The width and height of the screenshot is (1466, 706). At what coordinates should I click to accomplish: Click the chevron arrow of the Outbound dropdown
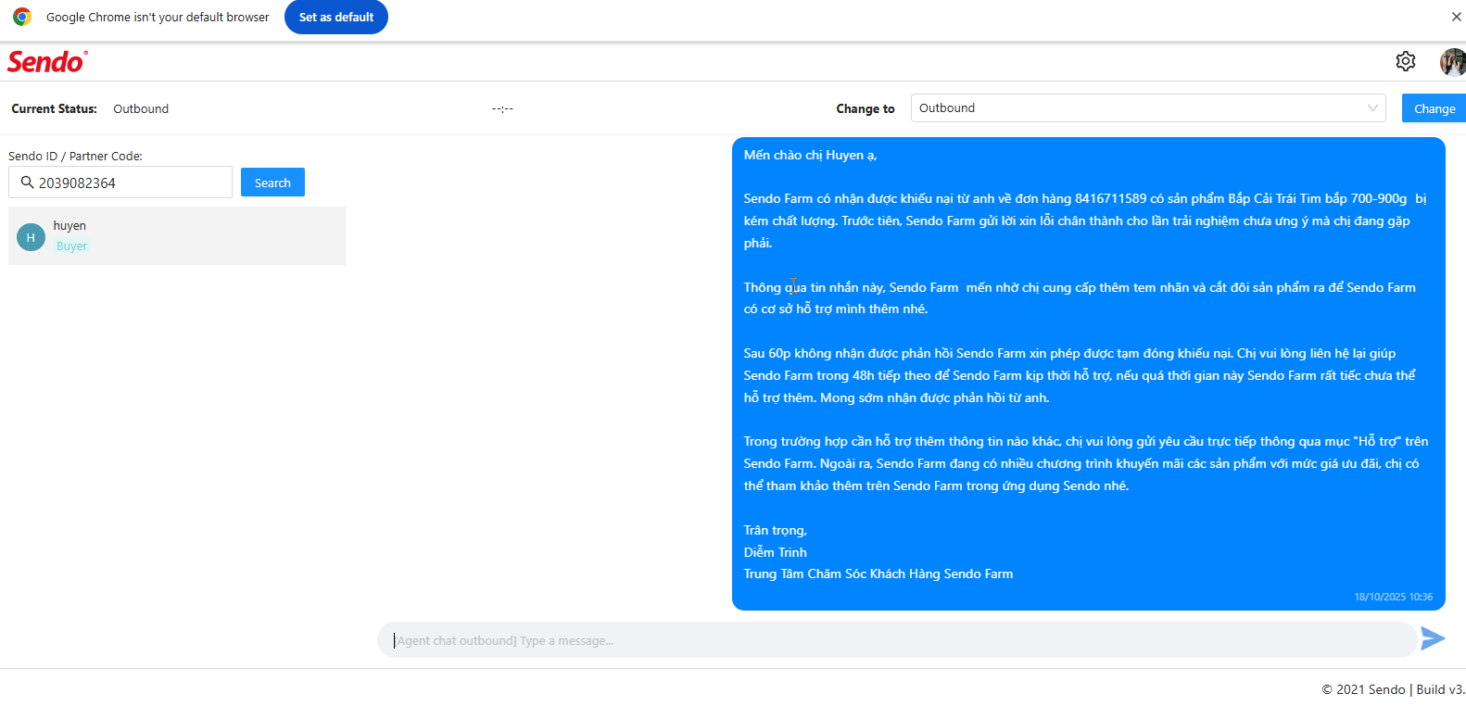pyautogui.click(x=1372, y=108)
